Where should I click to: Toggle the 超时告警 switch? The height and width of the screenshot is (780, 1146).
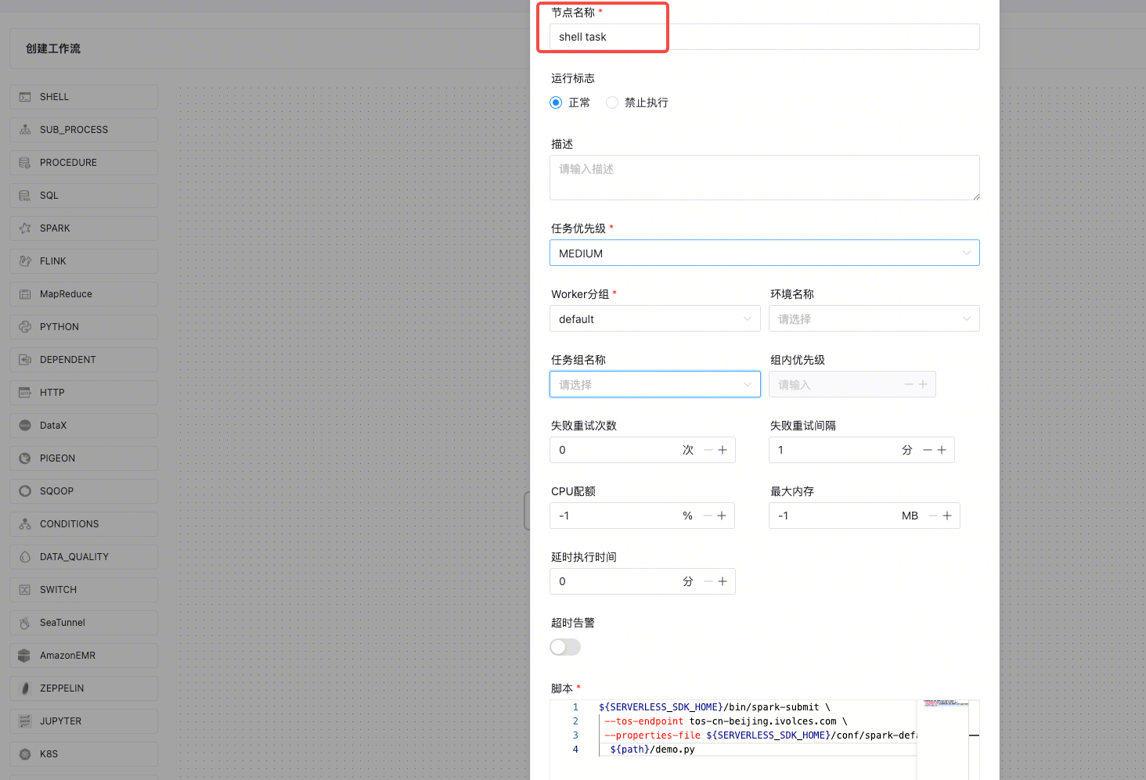(x=565, y=647)
